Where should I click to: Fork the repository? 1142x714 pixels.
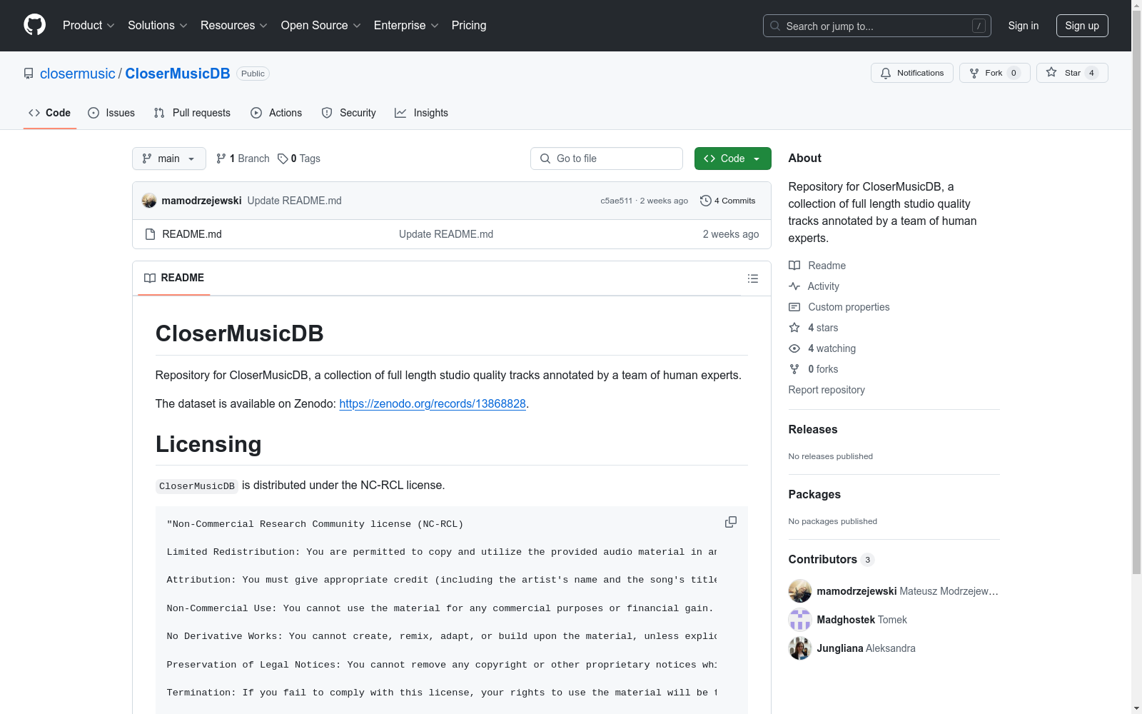(994, 73)
